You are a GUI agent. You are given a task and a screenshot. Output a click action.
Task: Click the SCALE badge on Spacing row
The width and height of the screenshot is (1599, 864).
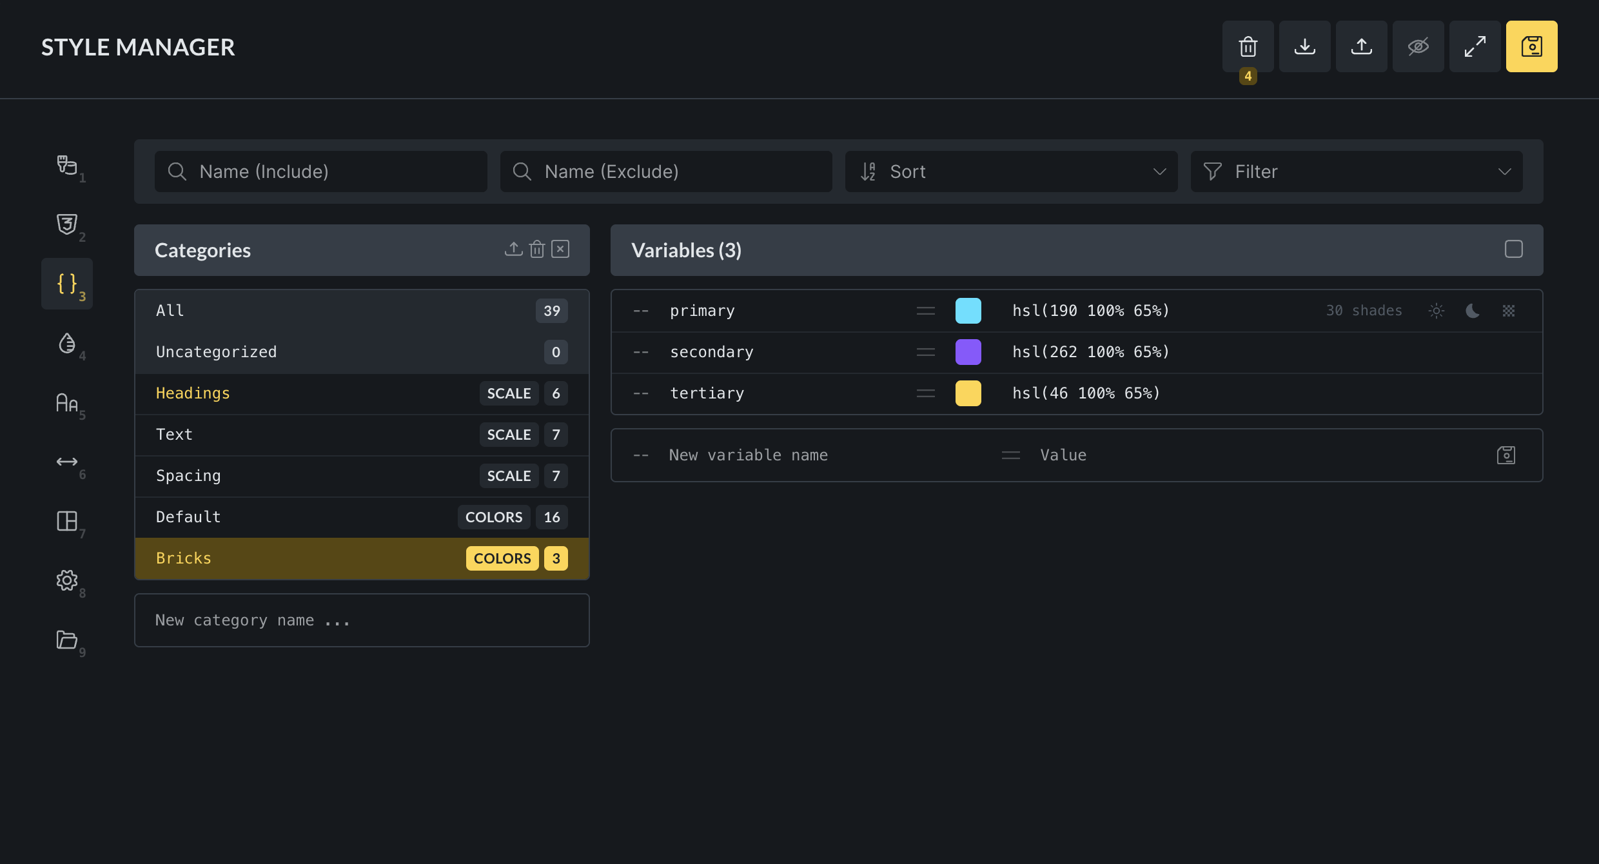509,476
